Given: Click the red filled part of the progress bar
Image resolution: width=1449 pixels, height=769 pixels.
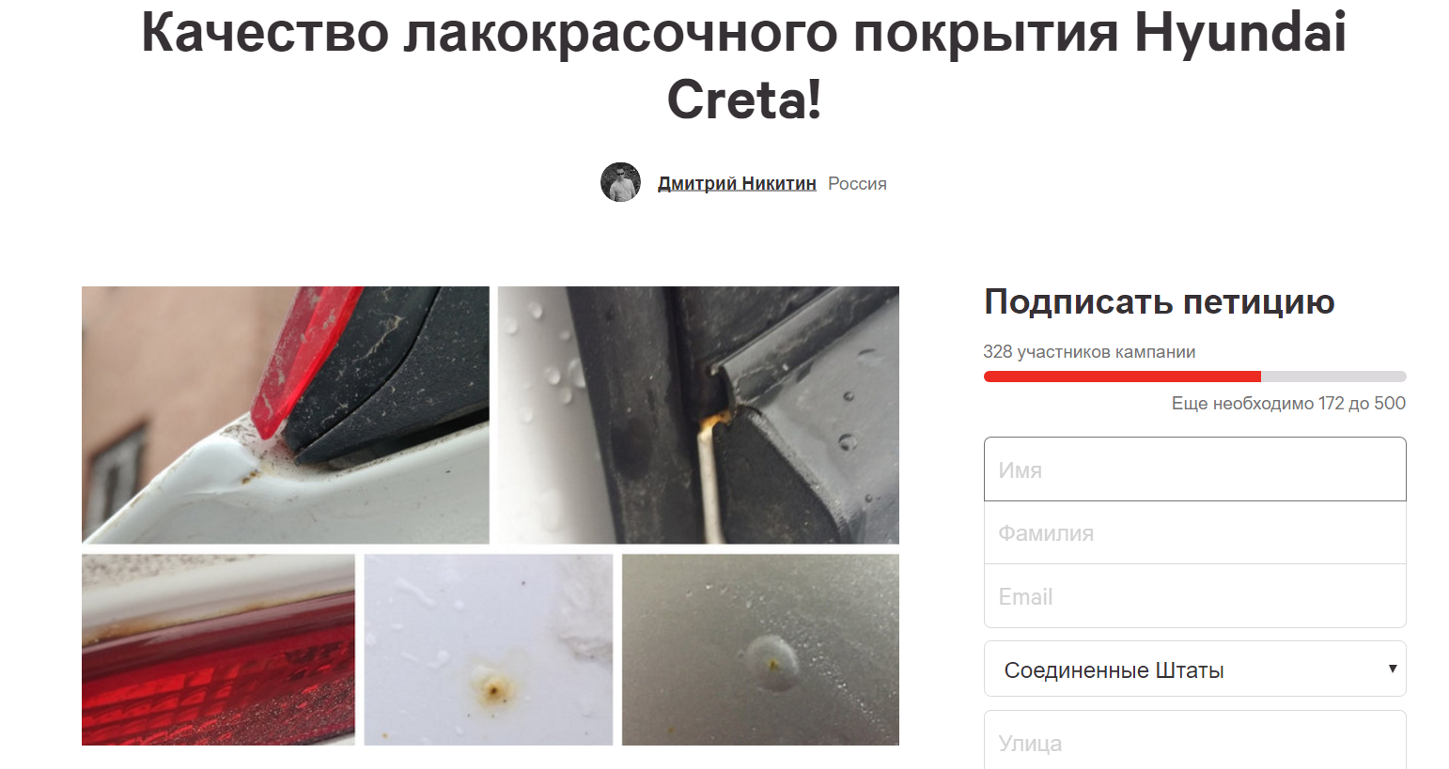Looking at the screenshot, I should [1122, 377].
